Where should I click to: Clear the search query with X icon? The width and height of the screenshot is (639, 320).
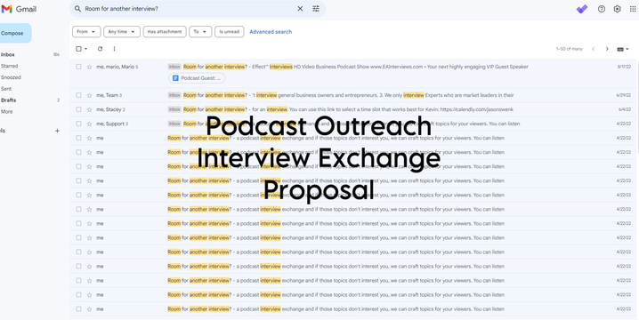300,9
